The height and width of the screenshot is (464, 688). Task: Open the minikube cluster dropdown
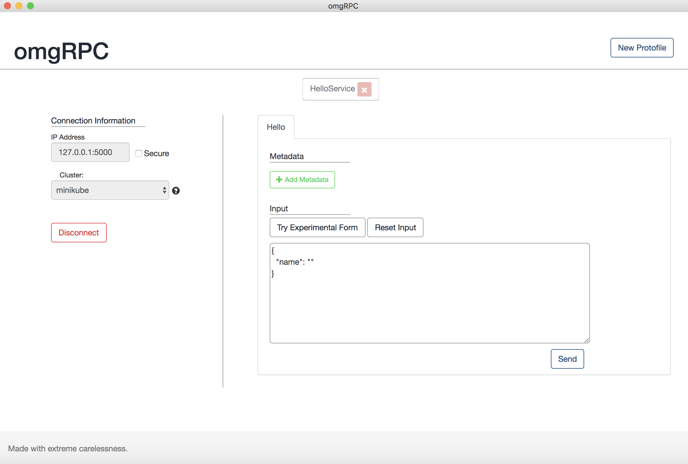point(110,190)
